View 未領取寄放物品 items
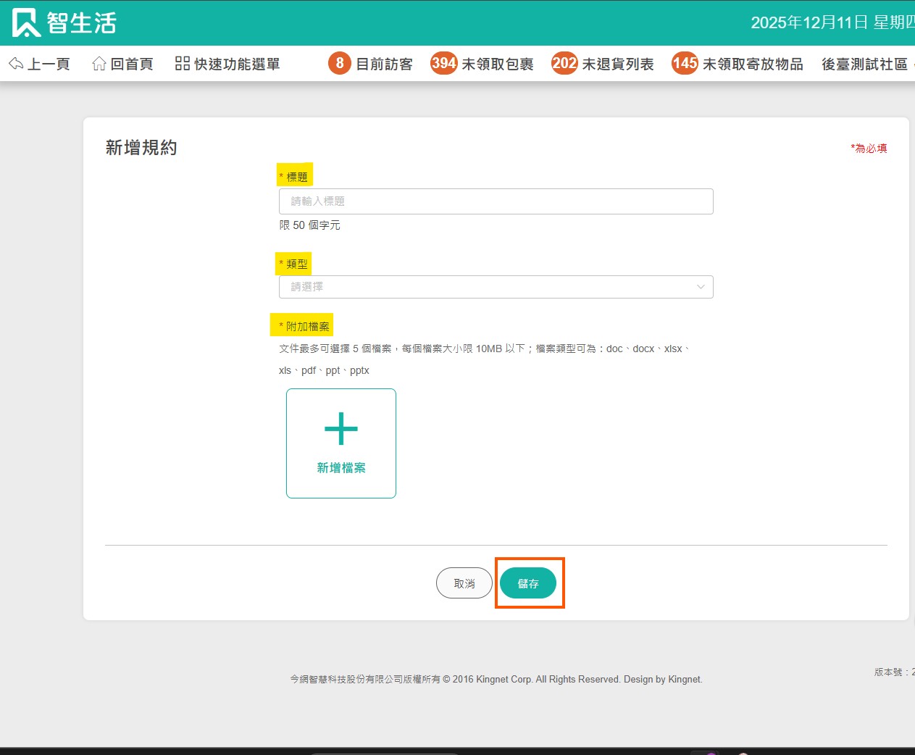This screenshot has height=755, width=915. pos(753,64)
